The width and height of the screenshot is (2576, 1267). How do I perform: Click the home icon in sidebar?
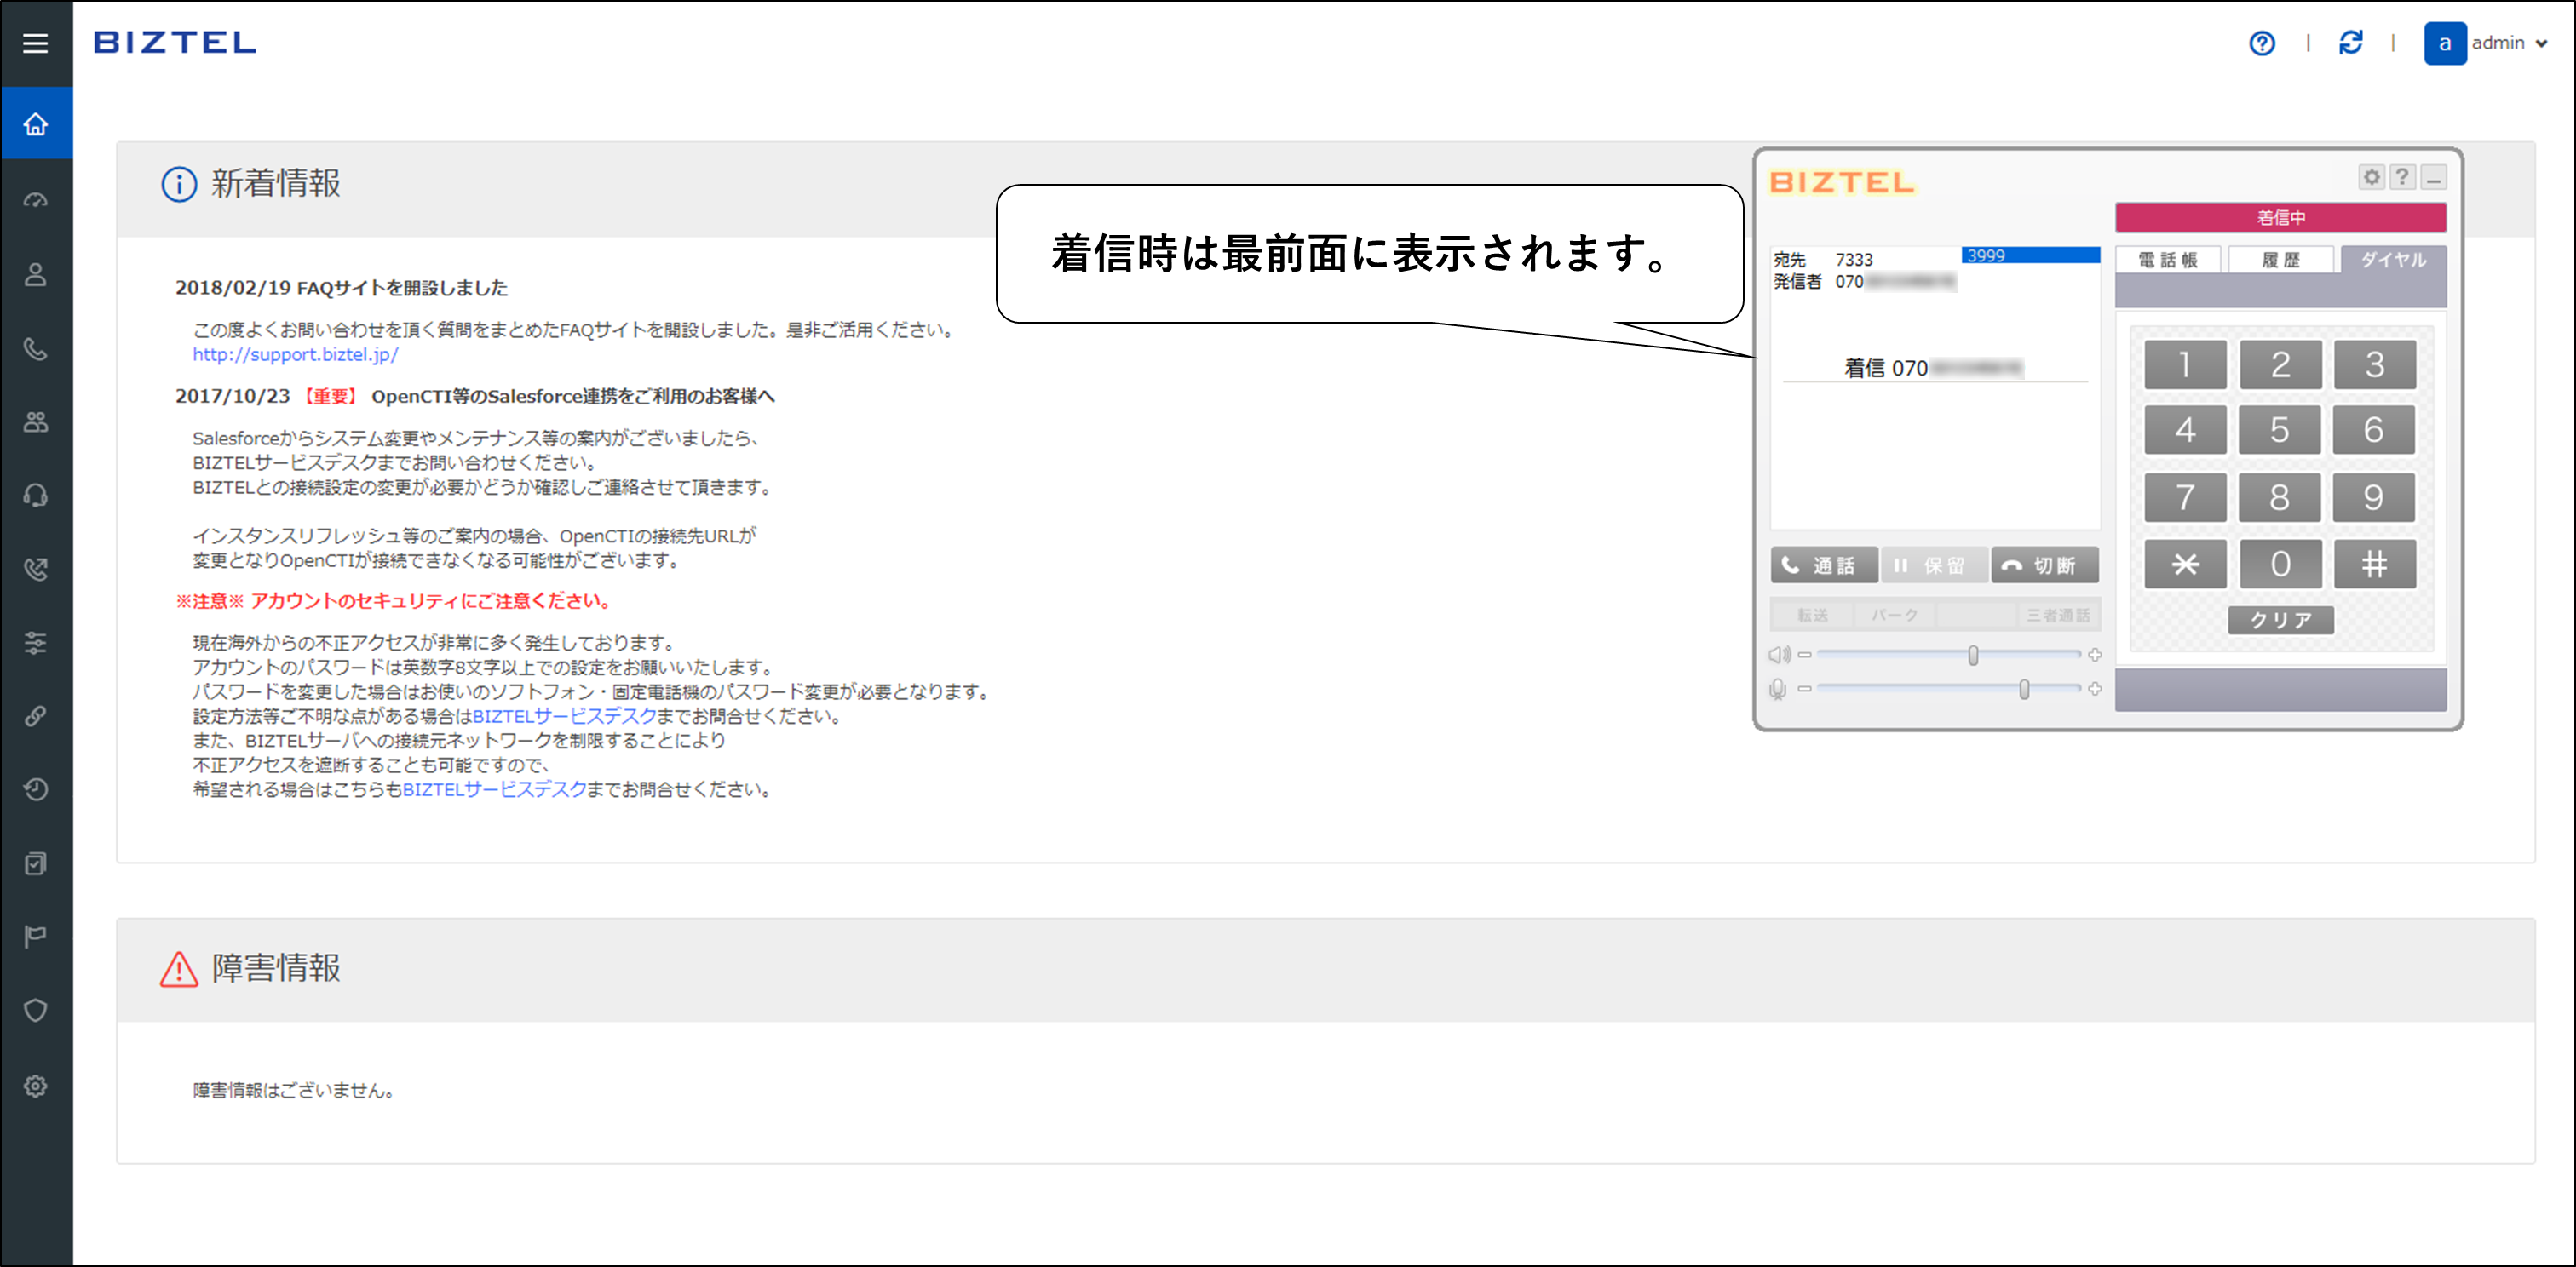tap(36, 124)
